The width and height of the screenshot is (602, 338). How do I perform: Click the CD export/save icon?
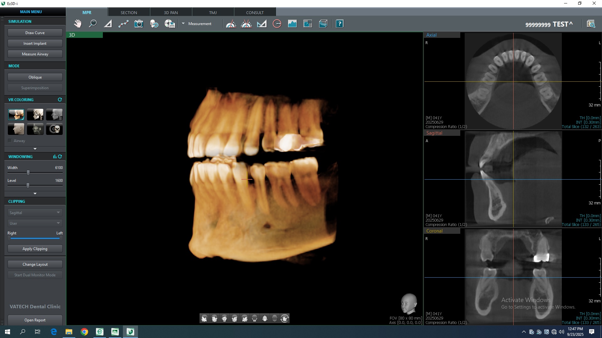click(170, 23)
